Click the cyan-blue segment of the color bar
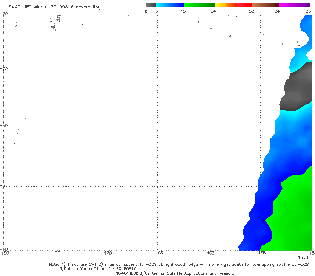315x276 pixels. coord(170,5)
